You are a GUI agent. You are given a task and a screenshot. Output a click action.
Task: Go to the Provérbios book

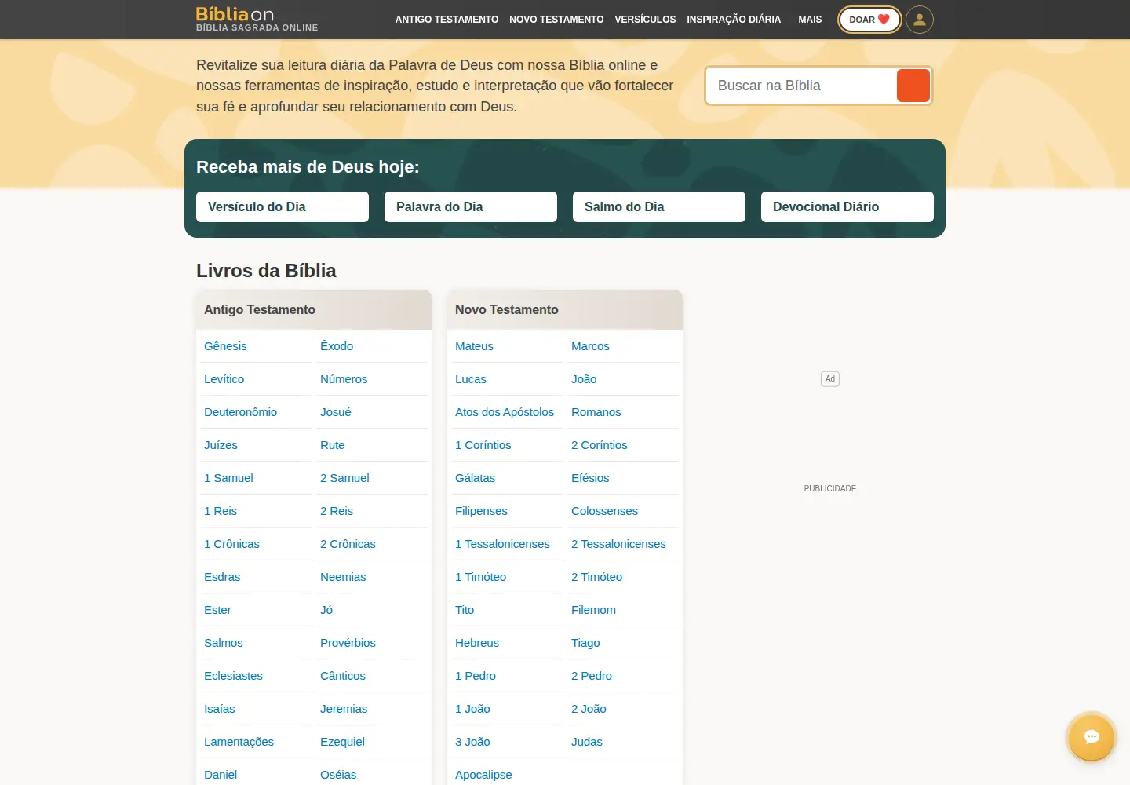click(348, 643)
